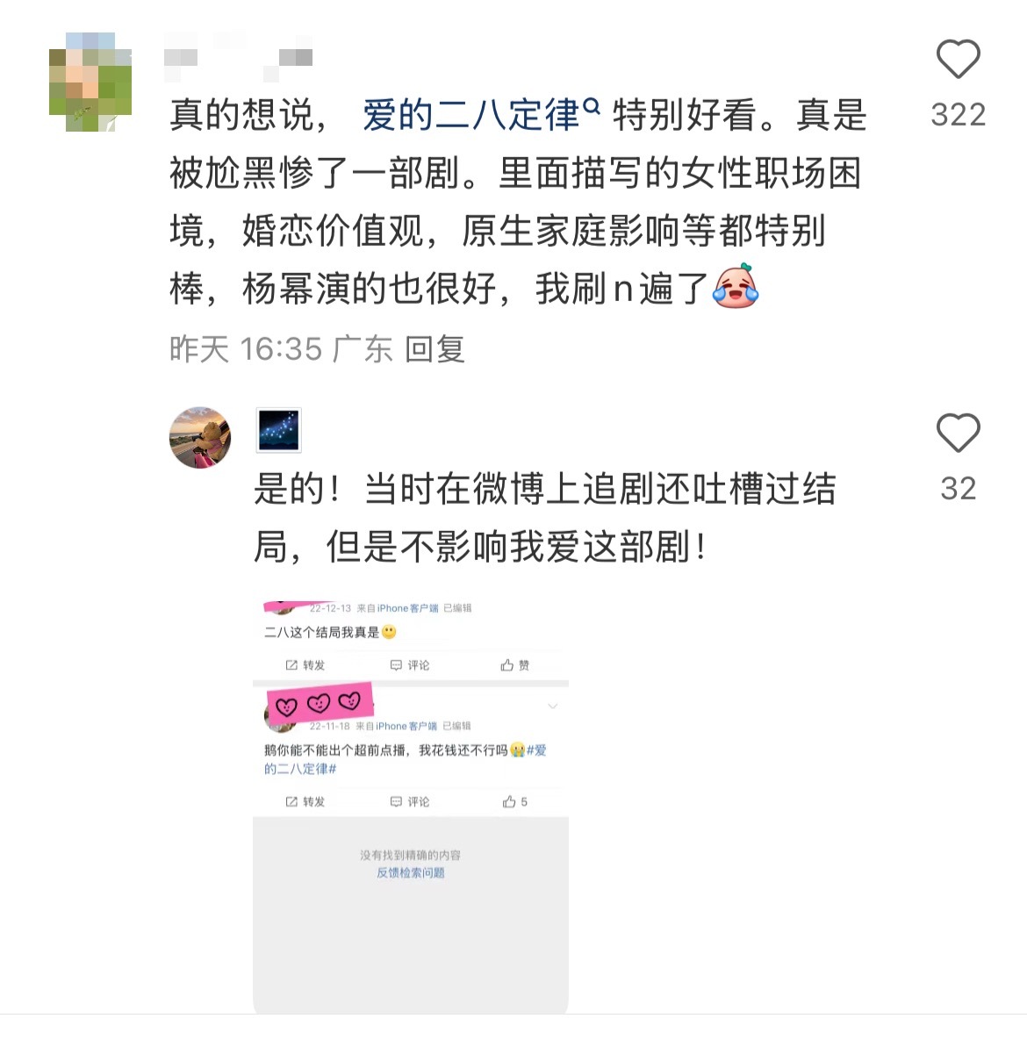The width and height of the screenshot is (1027, 1040).
Task: Like the reply with 32 likes
Action: pyautogui.click(x=958, y=433)
